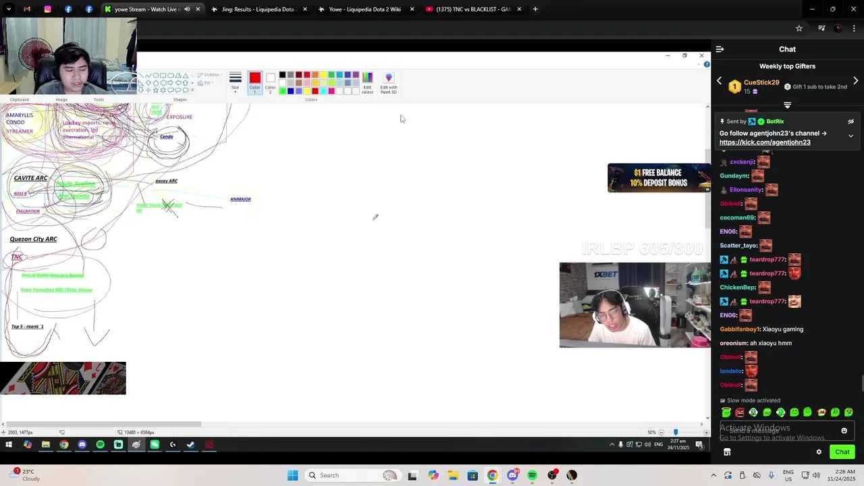Screen dimensions: 864x486
Task: Show hidden system tray icons
Action: [x=714, y=475]
